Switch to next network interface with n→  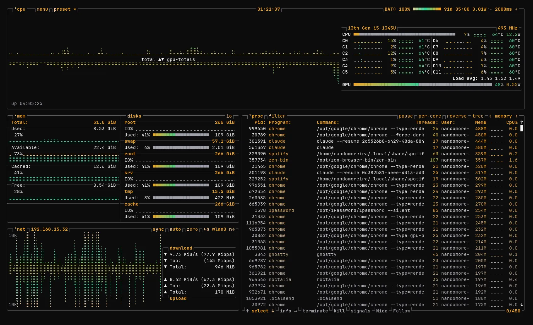pos(232,229)
